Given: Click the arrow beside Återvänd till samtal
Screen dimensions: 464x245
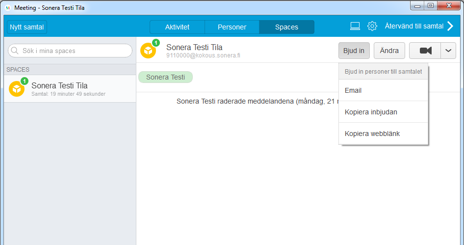Looking at the screenshot, I should 450,27.
